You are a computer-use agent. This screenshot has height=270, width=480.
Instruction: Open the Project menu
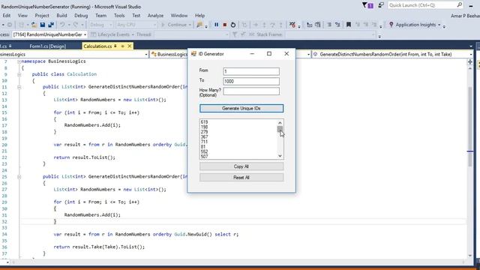coord(42,15)
